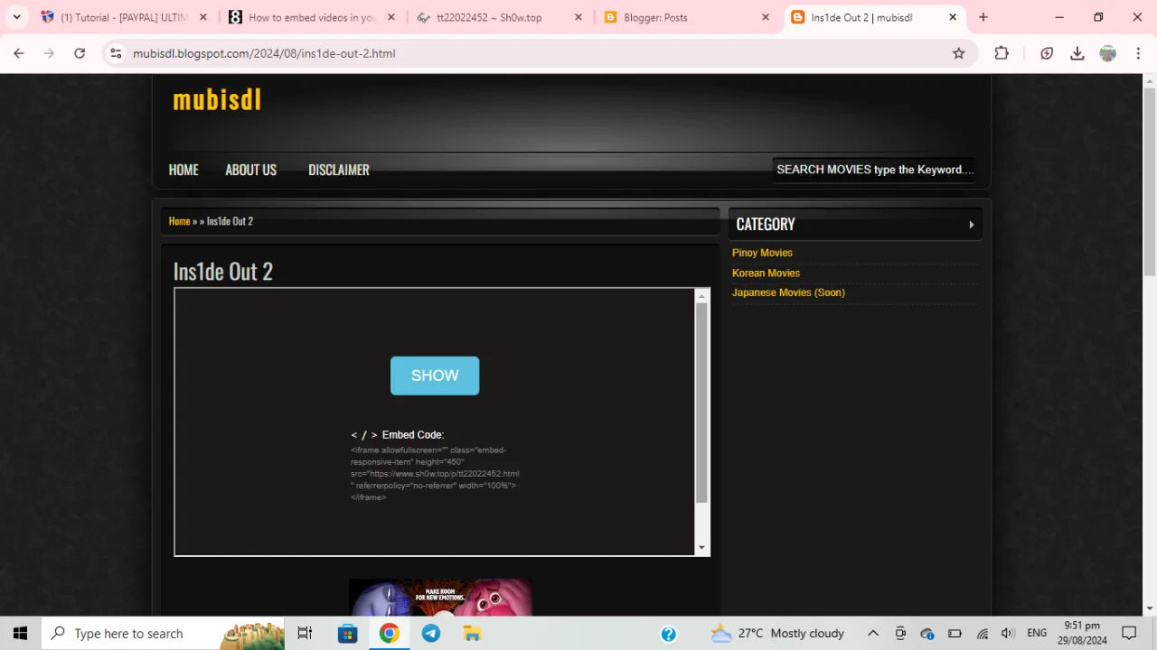Go forward to the next page
Viewport: 1157px width, 650px height.
coord(49,53)
